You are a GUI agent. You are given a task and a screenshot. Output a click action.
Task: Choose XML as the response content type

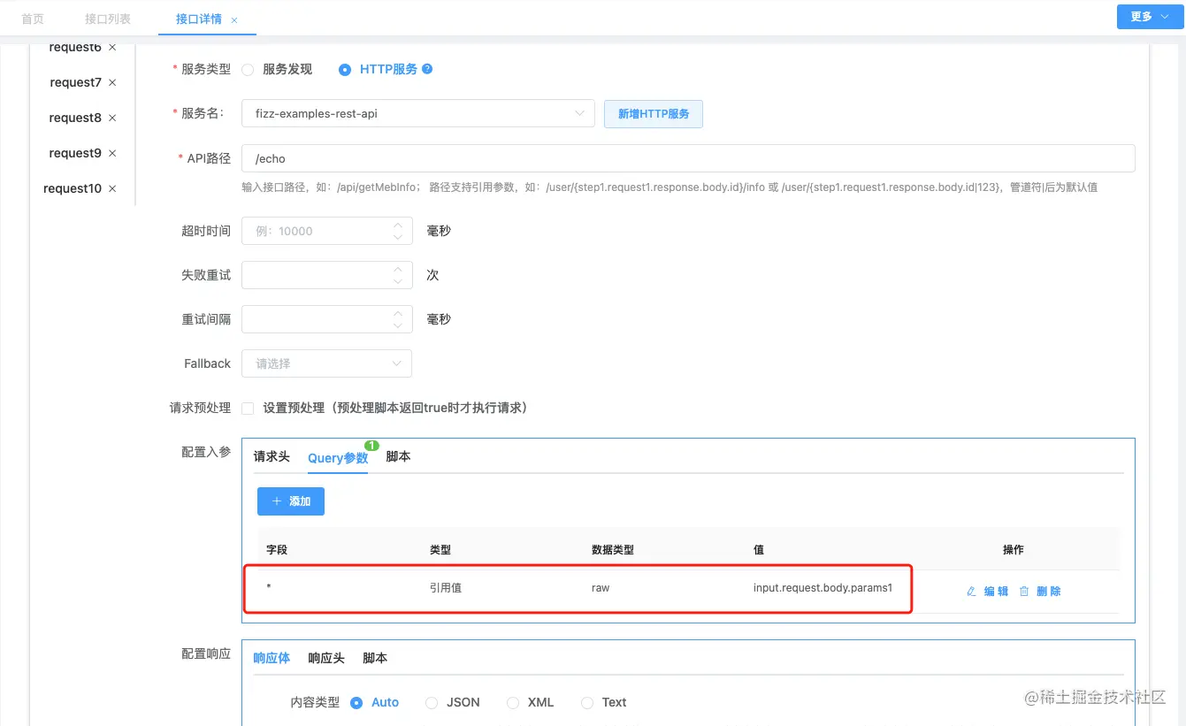pos(513,703)
